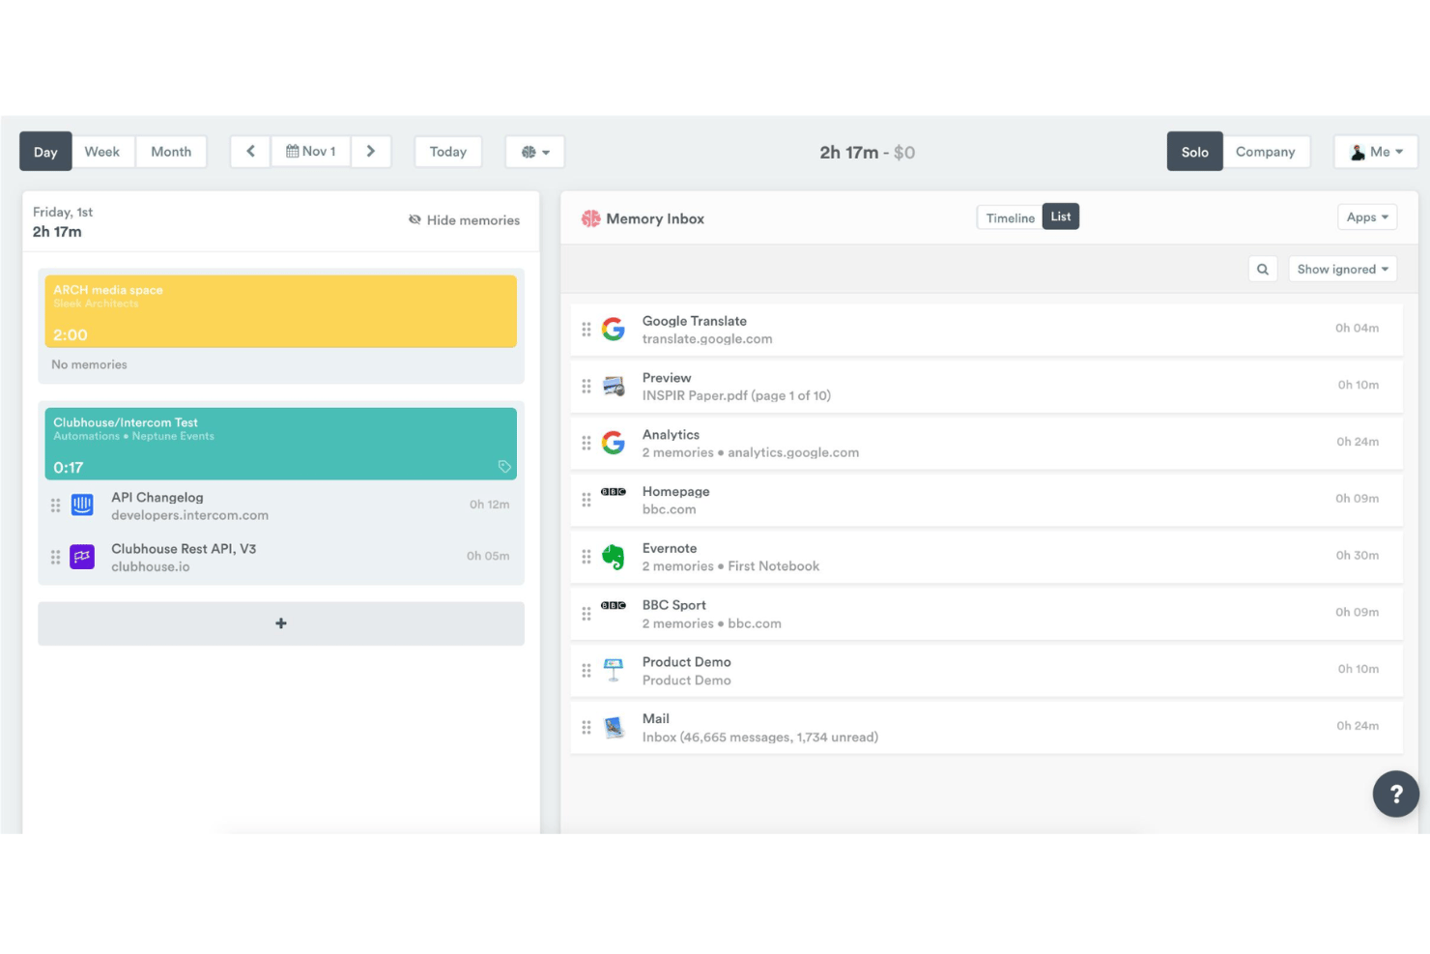Image resolution: width=1430 pixels, height=954 pixels.
Task: Grab drag handle of Homepage row
Action: pos(586,500)
